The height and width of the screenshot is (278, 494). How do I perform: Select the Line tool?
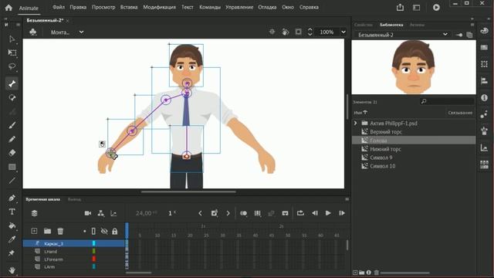coord(12,181)
